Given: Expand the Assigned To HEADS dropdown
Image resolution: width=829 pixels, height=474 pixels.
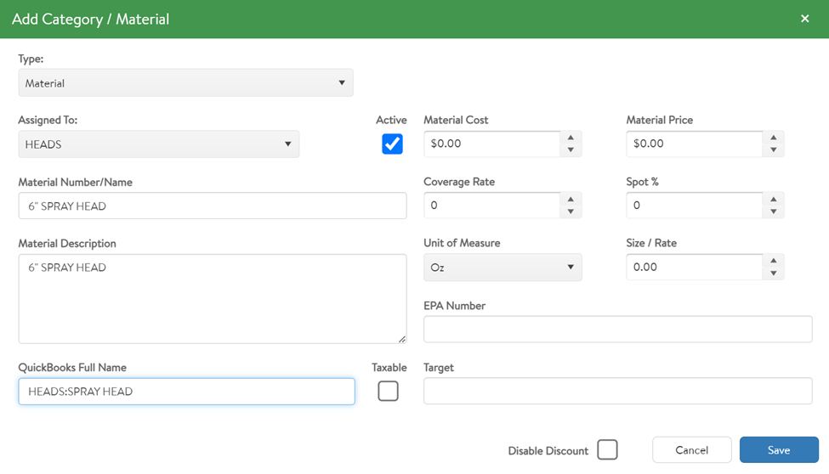Looking at the screenshot, I should coord(159,144).
